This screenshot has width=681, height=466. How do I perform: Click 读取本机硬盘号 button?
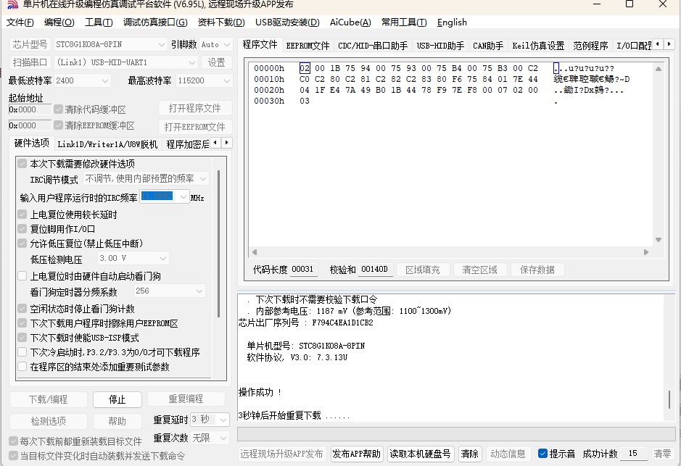pyautogui.click(x=420, y=454)
